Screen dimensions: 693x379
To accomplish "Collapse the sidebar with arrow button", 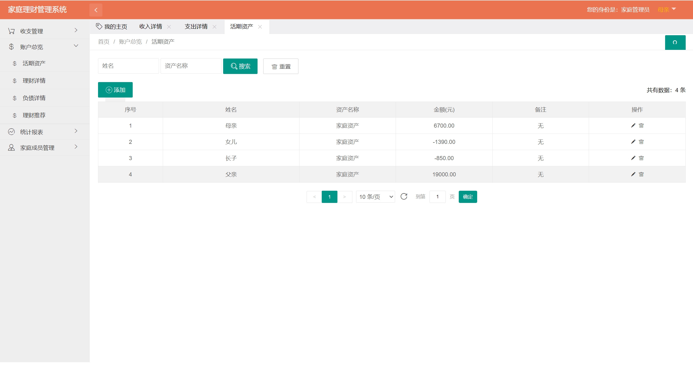I will (96, 10).
